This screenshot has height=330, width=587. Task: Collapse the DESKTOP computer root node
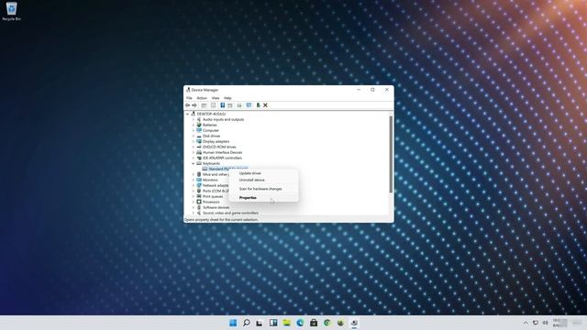pos(187,114)
